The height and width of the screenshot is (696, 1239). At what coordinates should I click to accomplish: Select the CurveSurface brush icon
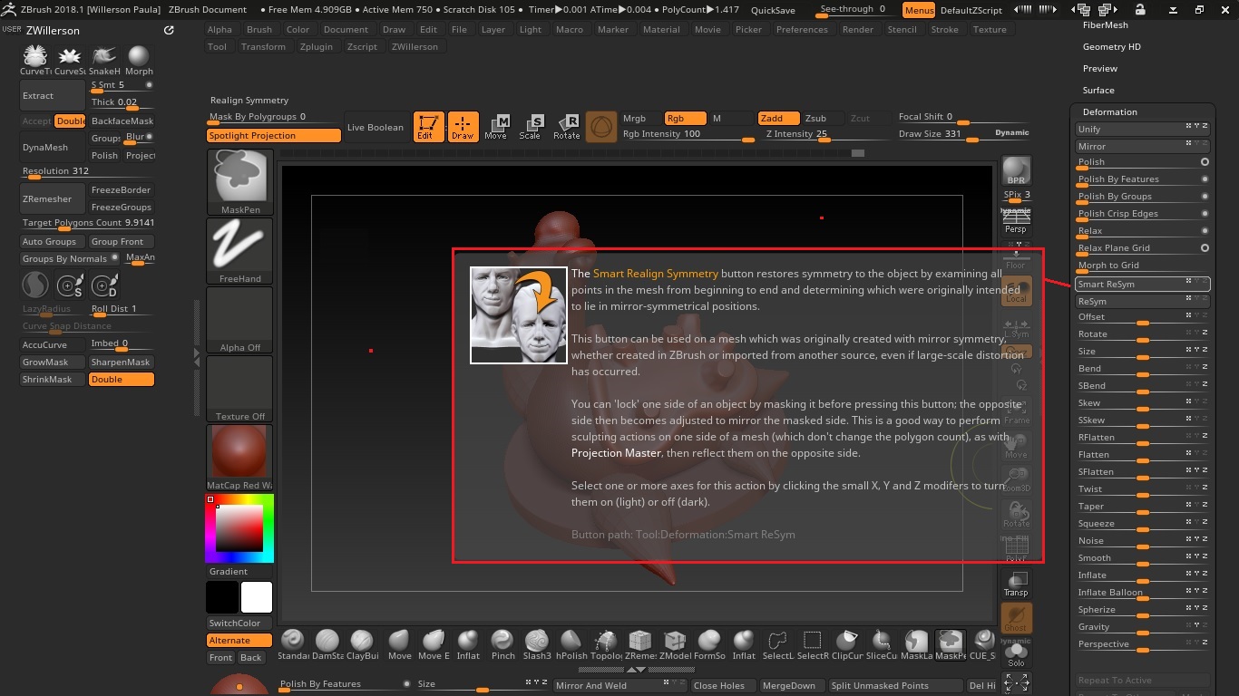tap(70, 61)
